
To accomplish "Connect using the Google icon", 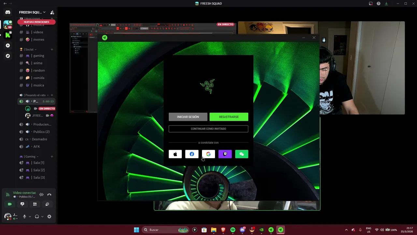I will 208,154.
